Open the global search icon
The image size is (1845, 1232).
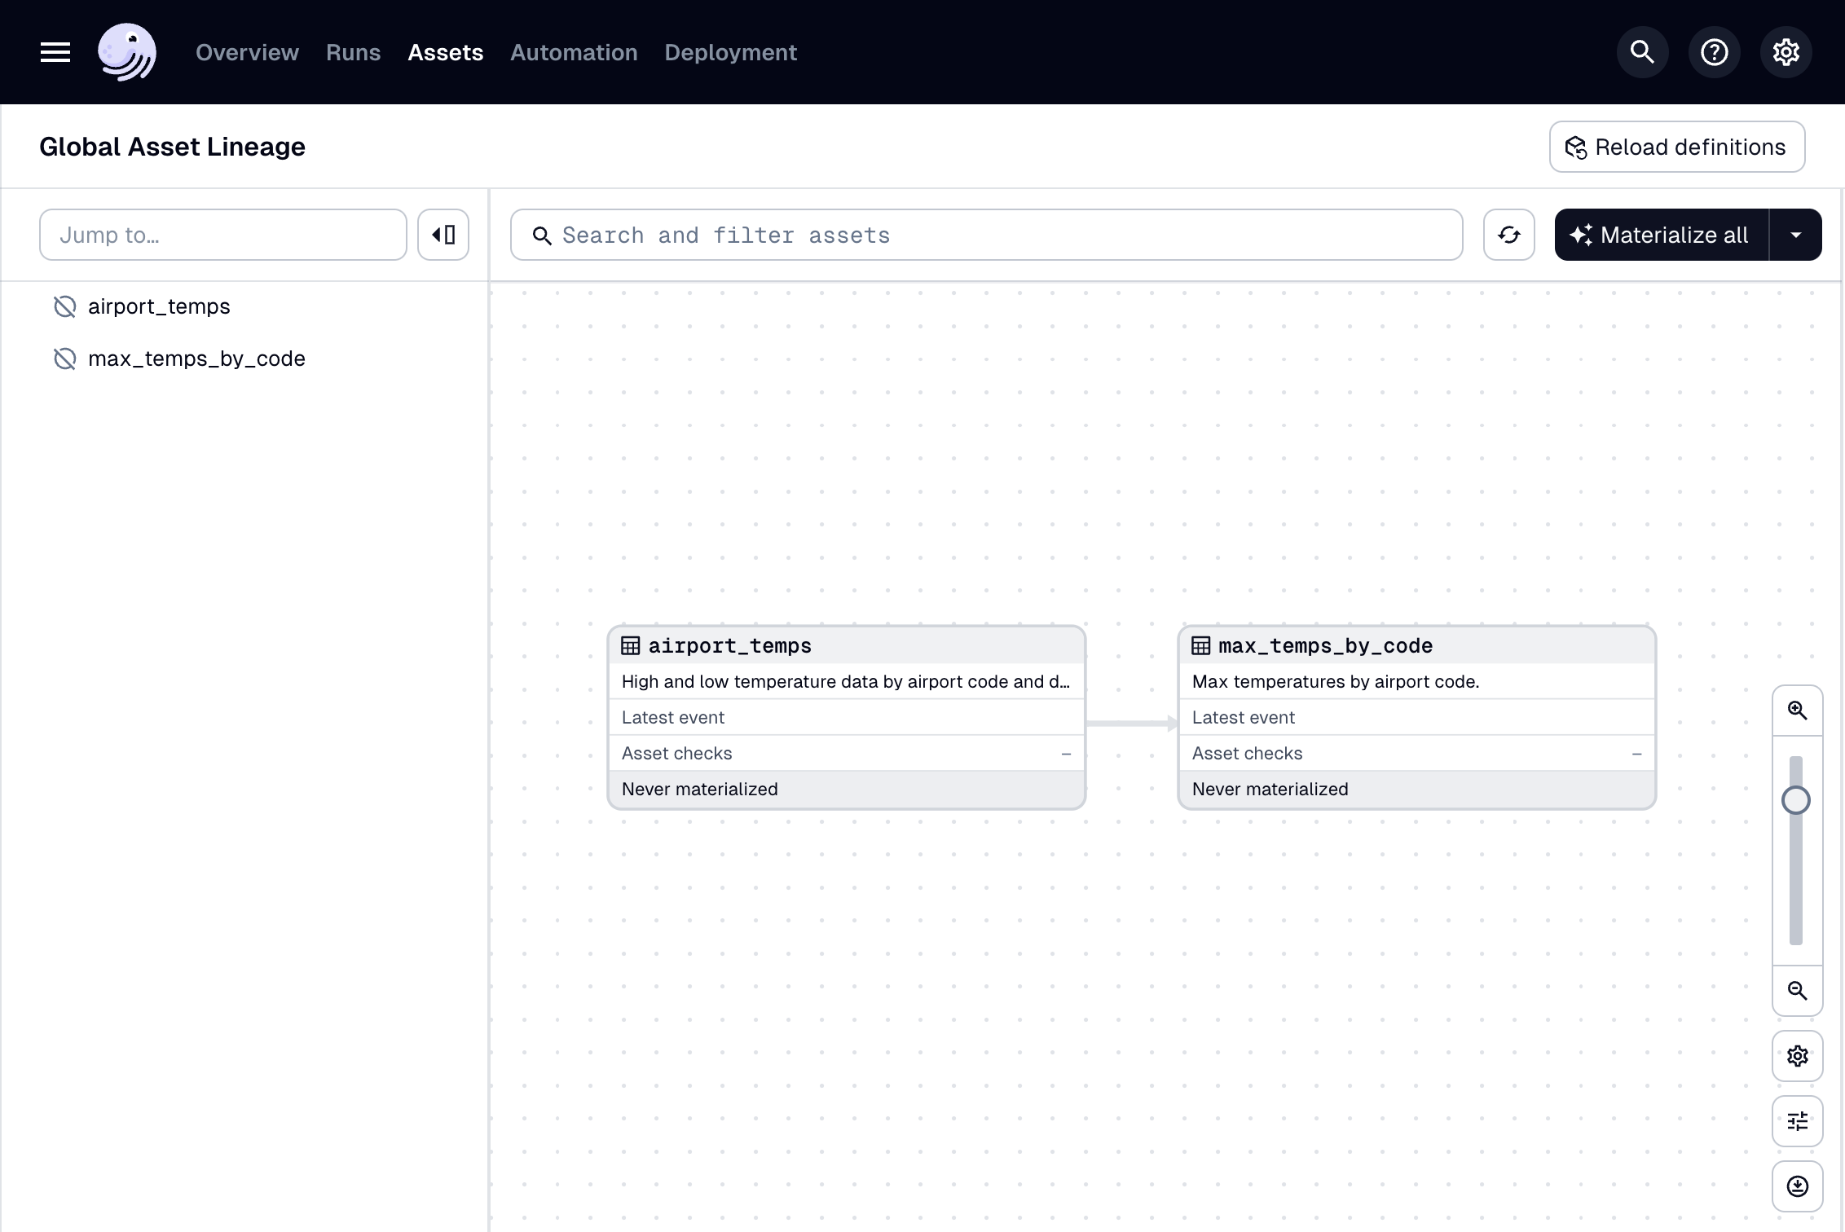(x=1642, y=52)
